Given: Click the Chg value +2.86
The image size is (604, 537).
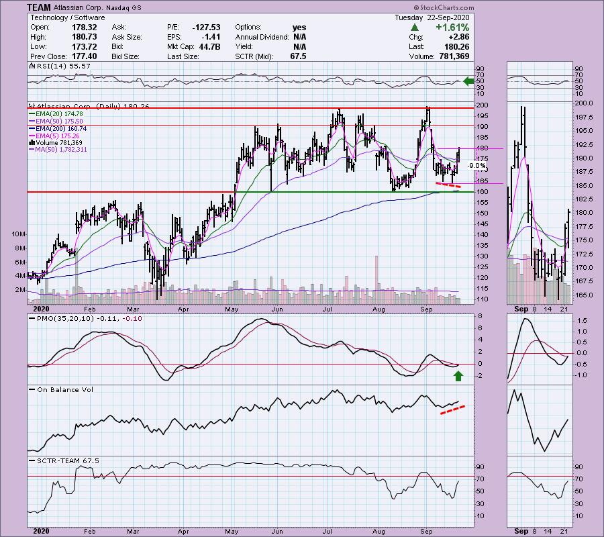Looking at the screenshot, I should tap(458, 37).
